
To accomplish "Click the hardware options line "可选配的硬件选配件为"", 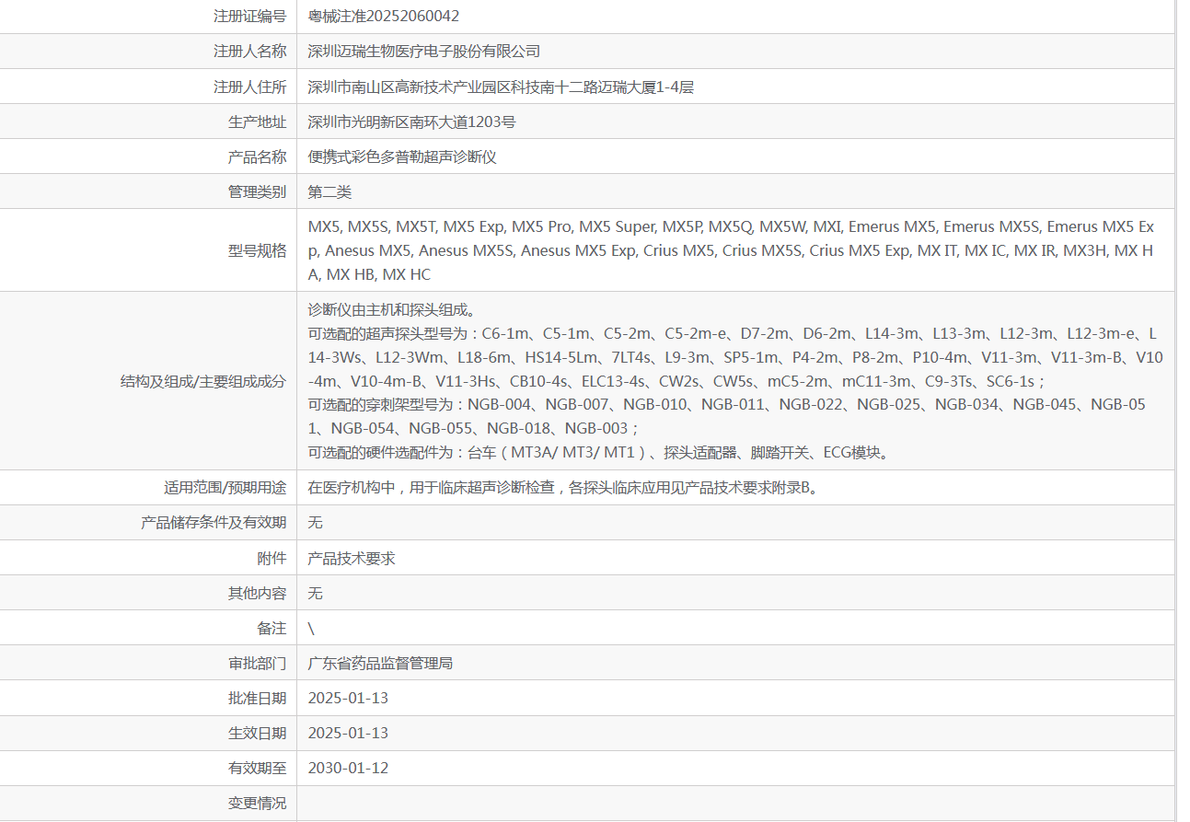I will tap(599, 452).
